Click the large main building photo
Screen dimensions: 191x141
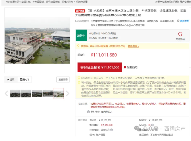pyautogui.click(x=37, y=40)
